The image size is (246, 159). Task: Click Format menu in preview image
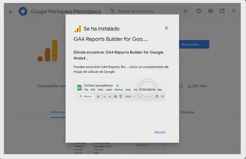[119, 90]
